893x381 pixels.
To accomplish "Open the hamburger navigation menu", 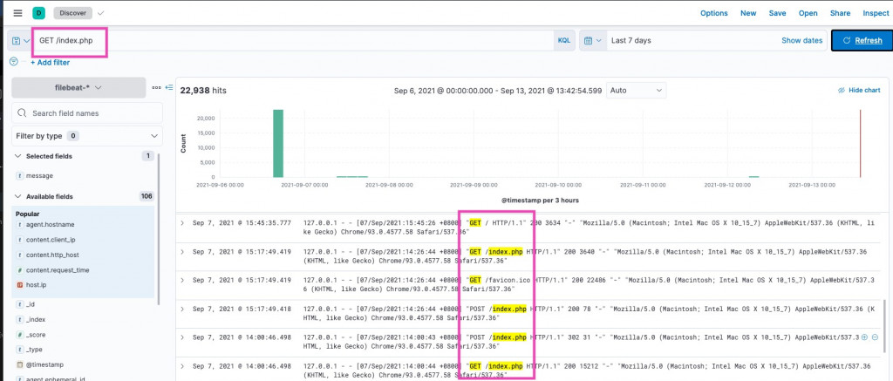I will [x=17, y=13].
